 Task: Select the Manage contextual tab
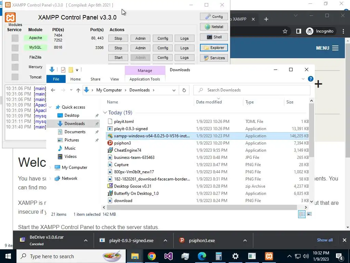[x=145, y=71]
